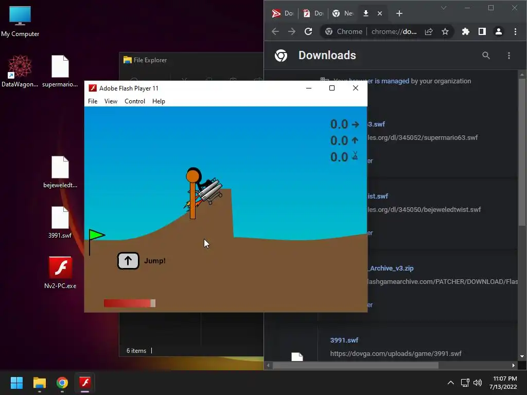Open the volume tray icon

click(x=477, y=383)
